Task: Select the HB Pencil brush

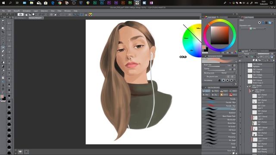Action: (x=219, y=130)
